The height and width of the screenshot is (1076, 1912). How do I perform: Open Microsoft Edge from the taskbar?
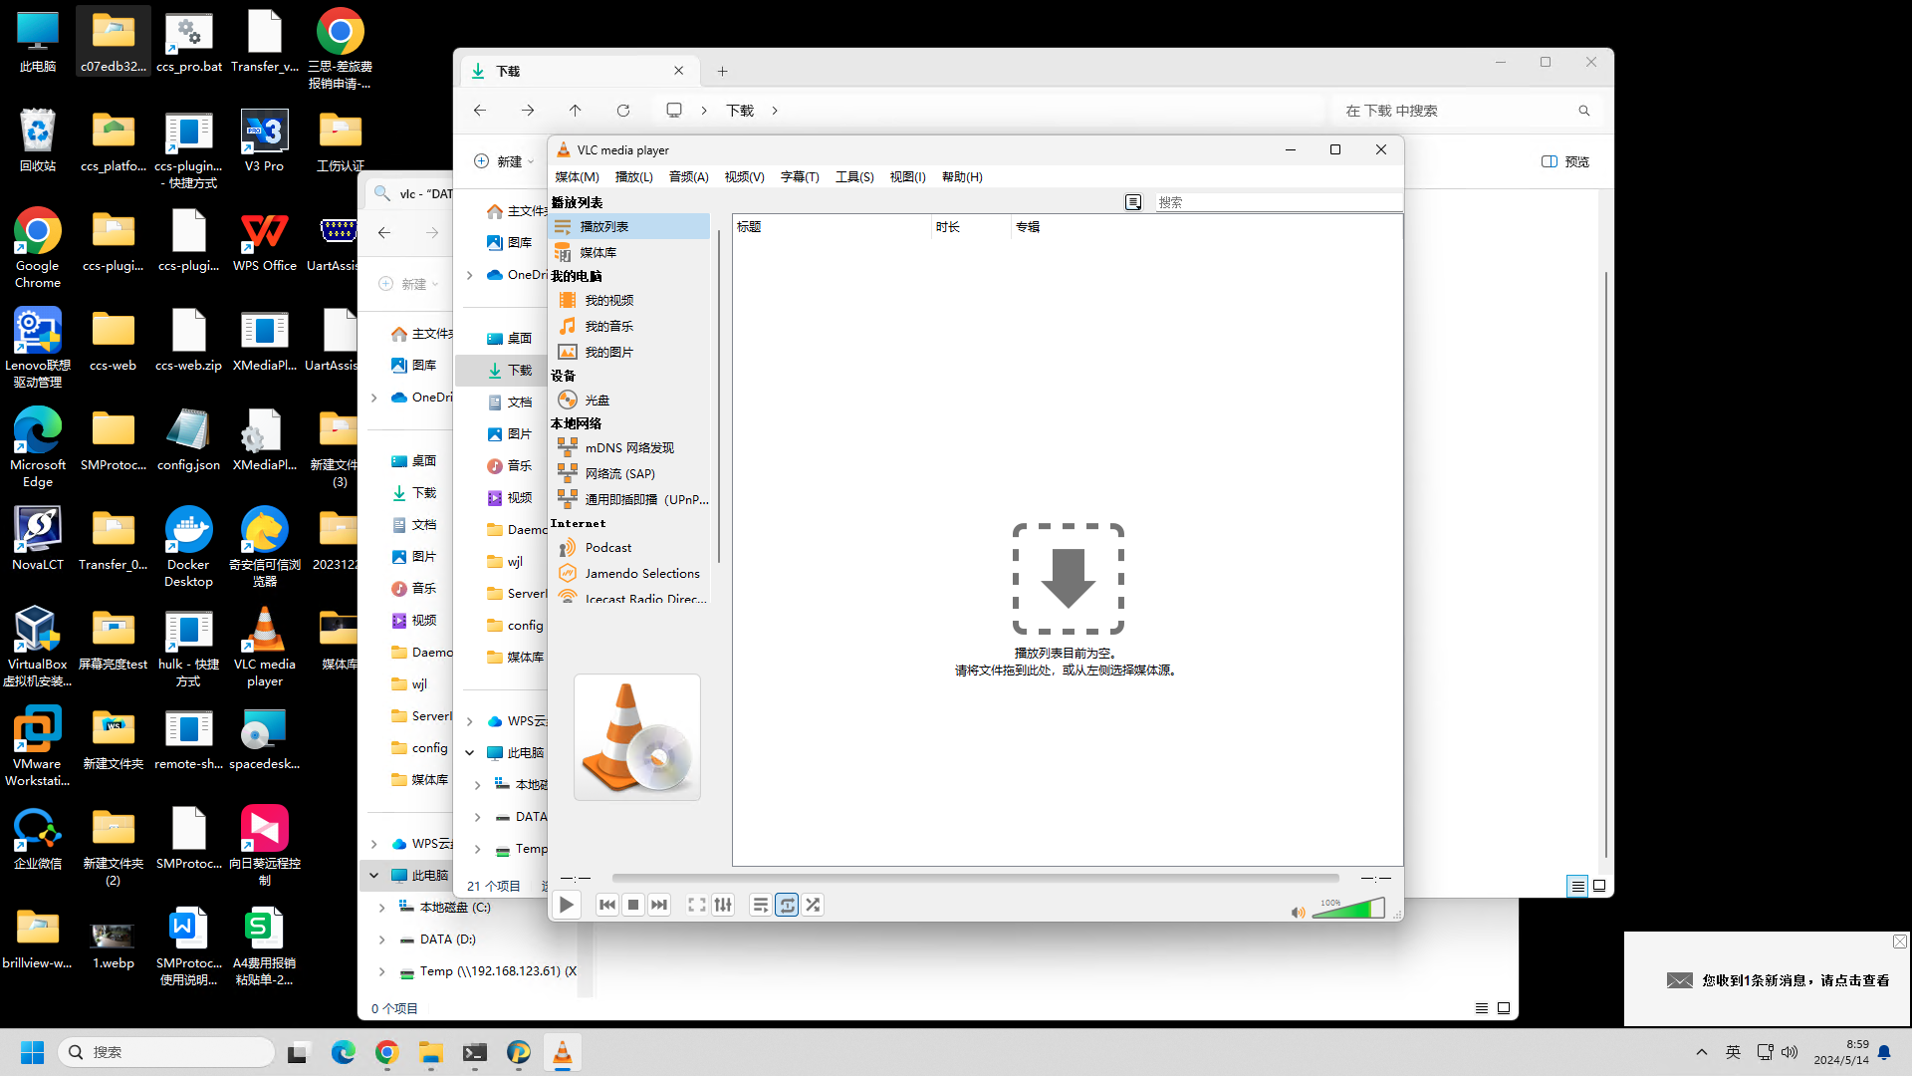pyautogui.click(x=344, y=1052)
